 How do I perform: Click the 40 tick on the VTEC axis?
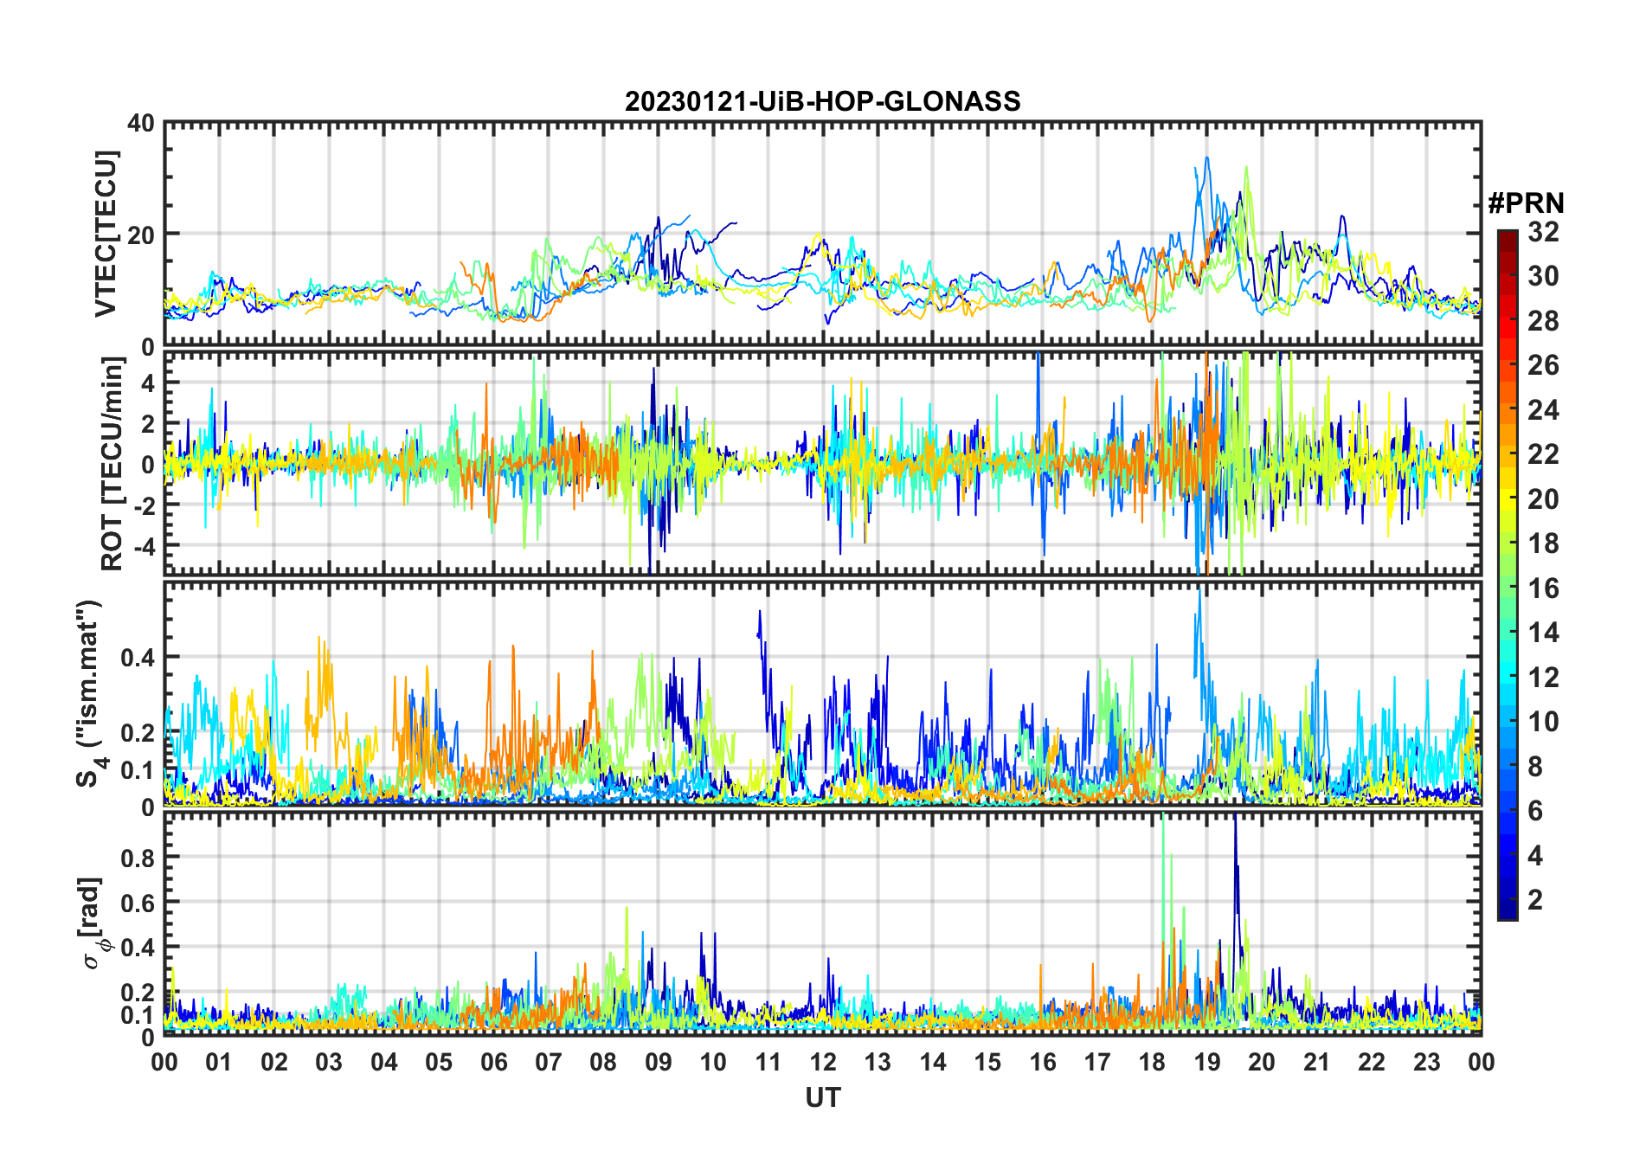coord(140,123)
